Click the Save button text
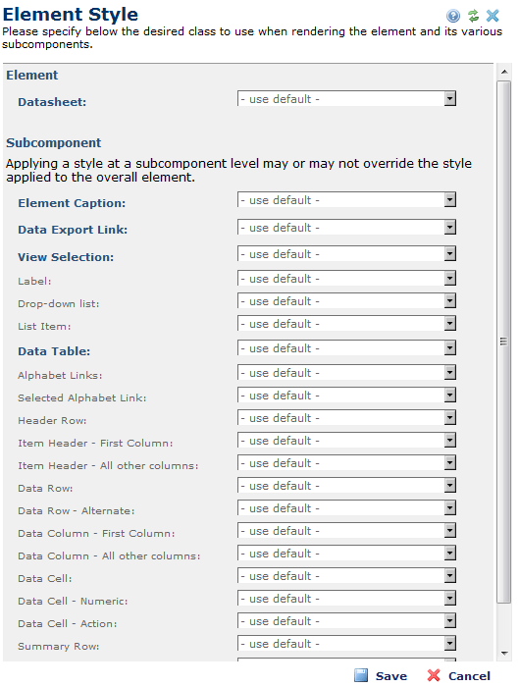The image size is (519, 687). [391, 676]
